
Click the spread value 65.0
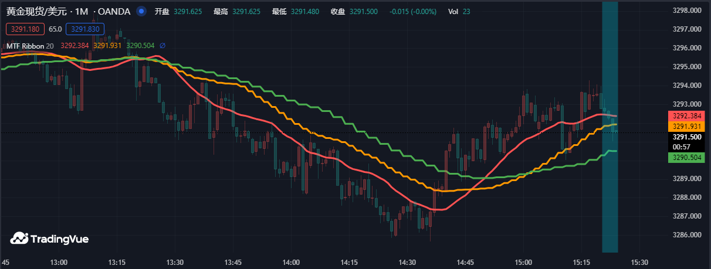[56, 29]
